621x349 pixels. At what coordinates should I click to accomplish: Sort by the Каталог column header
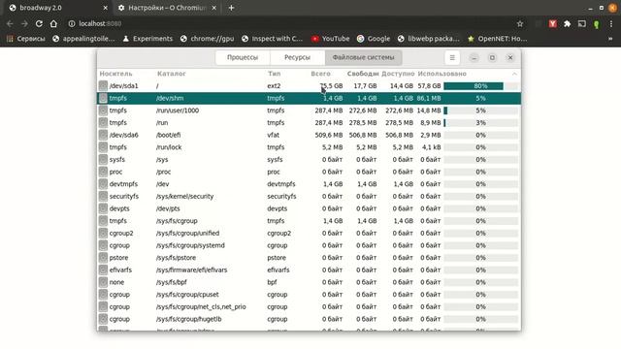[x=172, y=74]
